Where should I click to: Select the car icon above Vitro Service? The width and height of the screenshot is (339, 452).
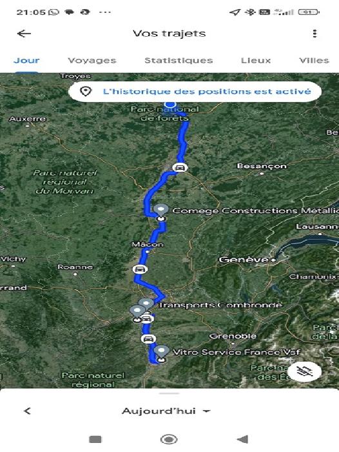coord(148,339)
